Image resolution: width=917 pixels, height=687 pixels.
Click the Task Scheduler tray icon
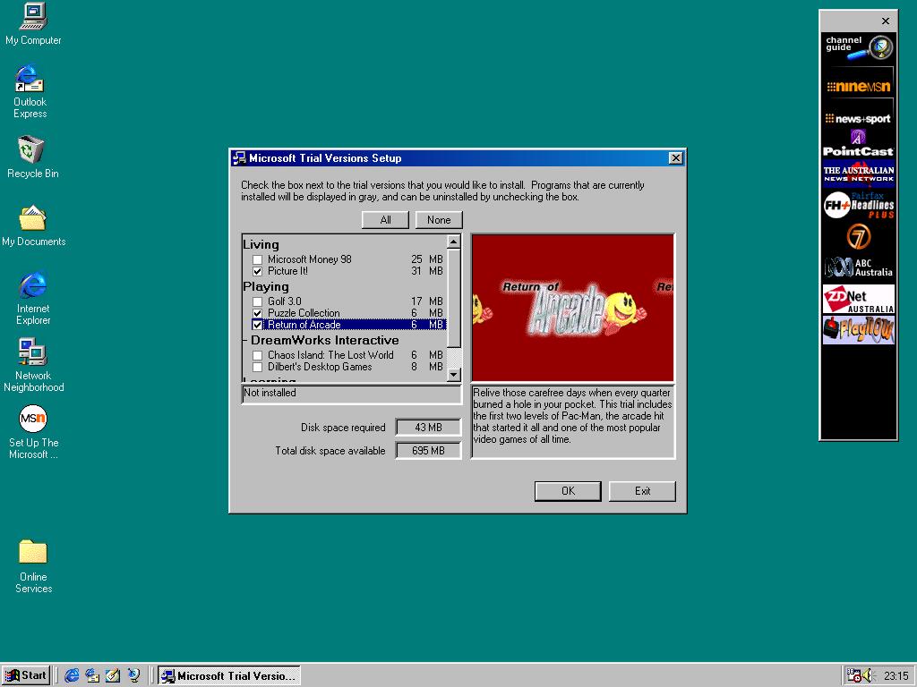tap(853, 676)
